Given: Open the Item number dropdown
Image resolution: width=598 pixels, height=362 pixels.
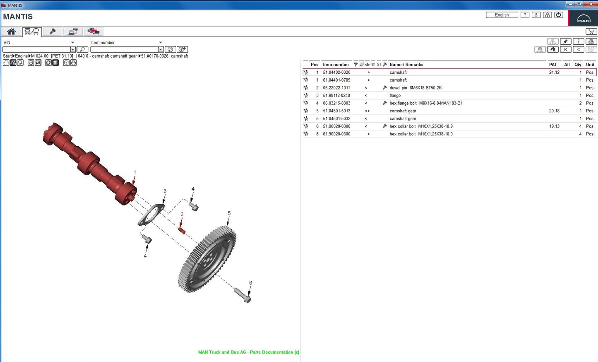Looking at the screenshot, I should [160, 42].
